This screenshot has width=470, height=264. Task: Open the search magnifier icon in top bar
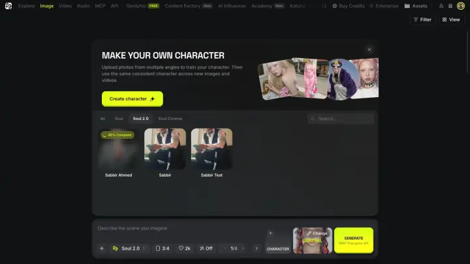pos(324,6)
